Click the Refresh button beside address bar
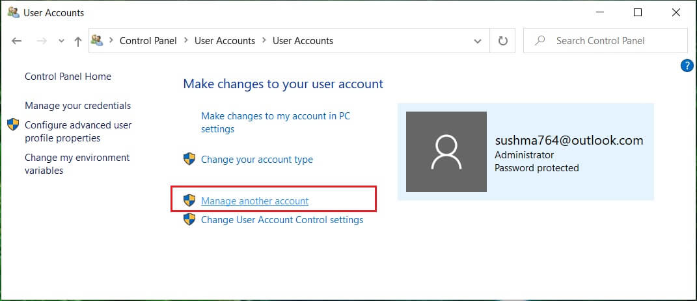 tap(502, 41)
